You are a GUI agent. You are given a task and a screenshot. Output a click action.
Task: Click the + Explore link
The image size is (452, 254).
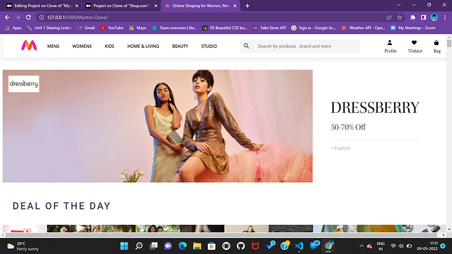[340, 148]
